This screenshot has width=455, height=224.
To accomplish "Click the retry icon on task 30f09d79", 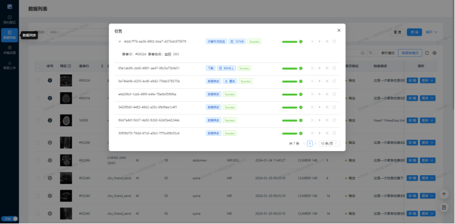I will coord(334,133).
